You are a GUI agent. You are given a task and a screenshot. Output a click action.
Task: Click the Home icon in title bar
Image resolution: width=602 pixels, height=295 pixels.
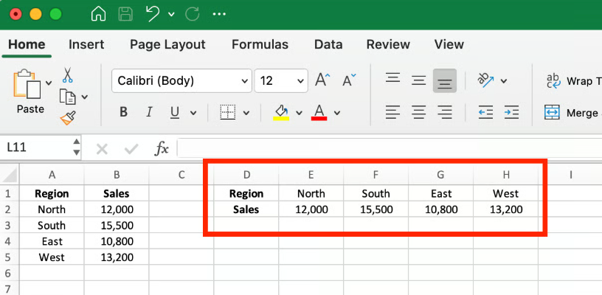point(98,14)
